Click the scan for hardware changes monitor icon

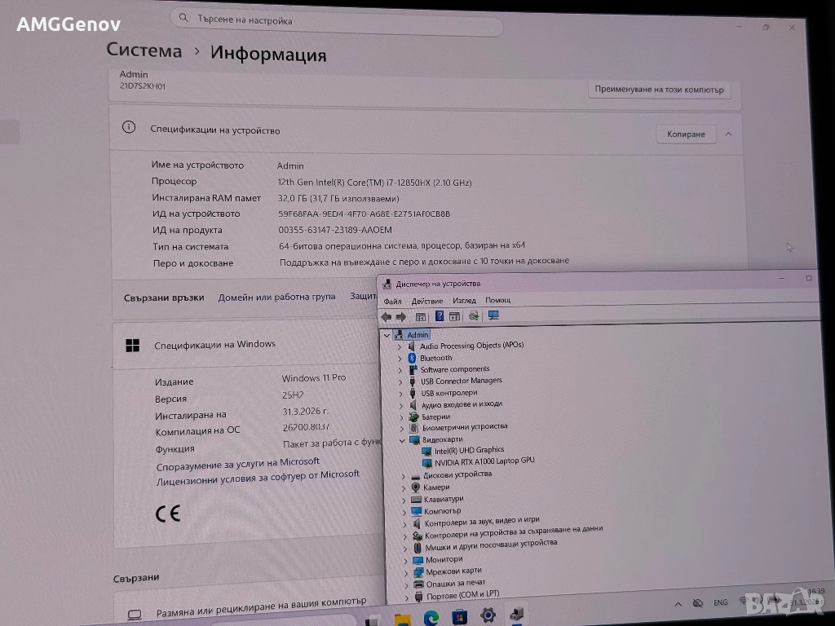(493, 315)
